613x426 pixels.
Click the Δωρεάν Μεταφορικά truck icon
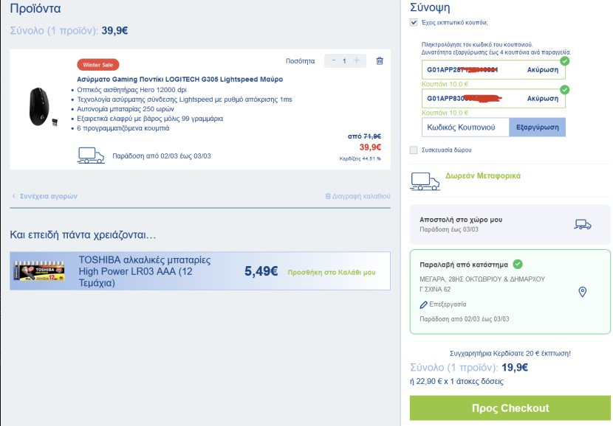425,181
